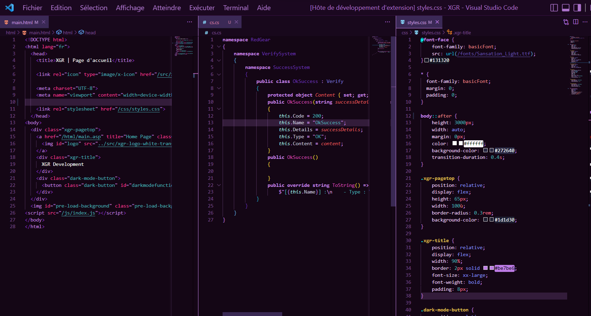Open the Aide menu
The width and height of the screenshot is (591, 316).
coord(264,8)
